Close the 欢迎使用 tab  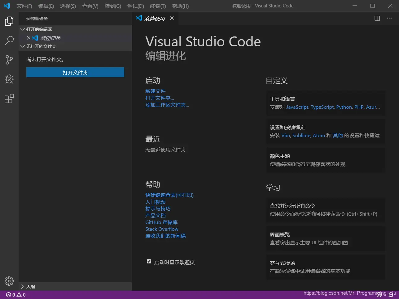[x=172, y=18]
